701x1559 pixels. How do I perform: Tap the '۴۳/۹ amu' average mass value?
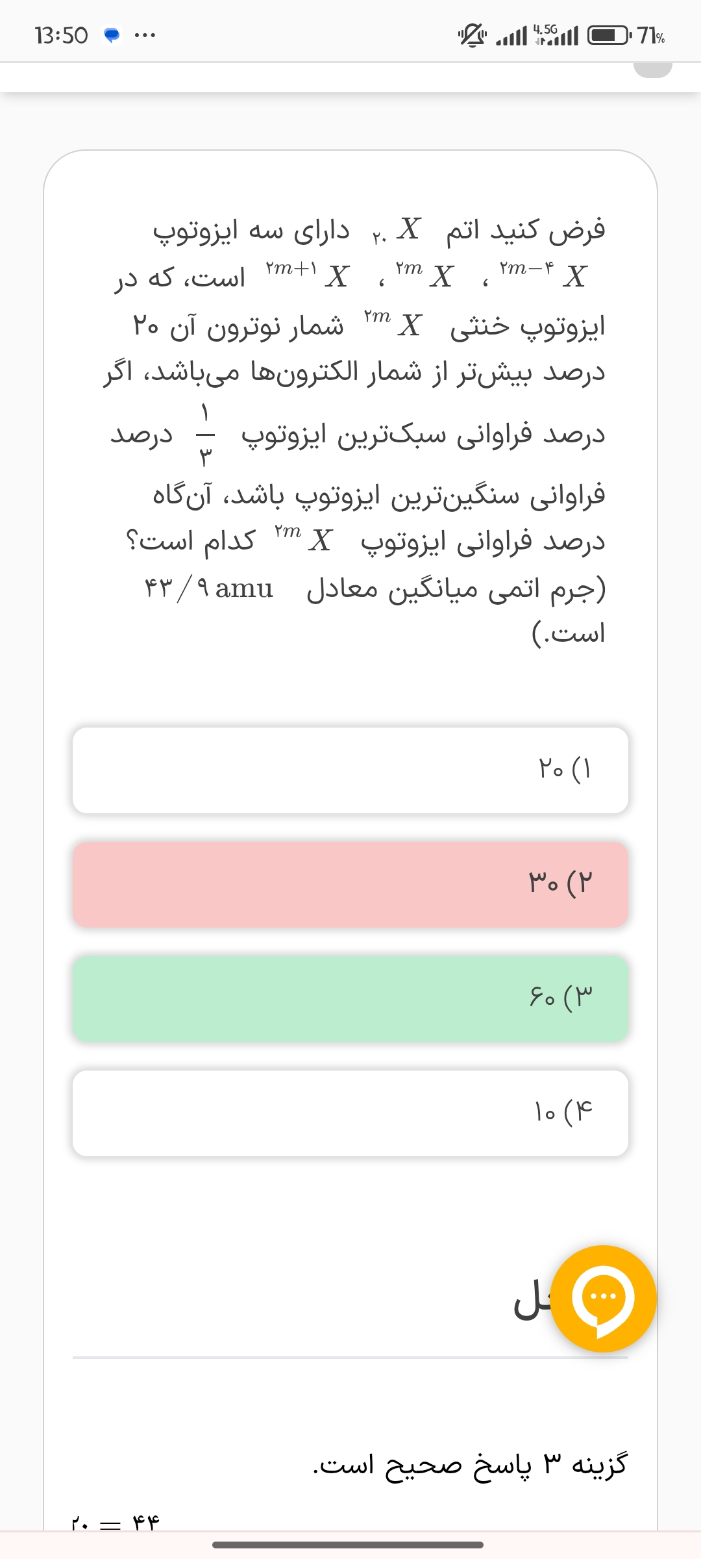pos(209,589)
